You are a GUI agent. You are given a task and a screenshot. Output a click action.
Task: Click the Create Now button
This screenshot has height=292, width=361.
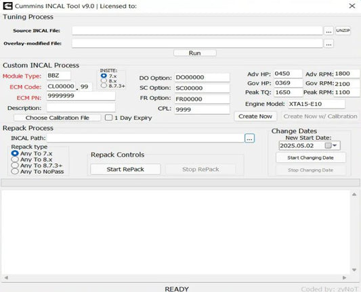click(x=255, y=116)
